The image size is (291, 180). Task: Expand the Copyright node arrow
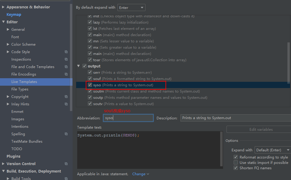pyautogui.click(x=8, y=97)
